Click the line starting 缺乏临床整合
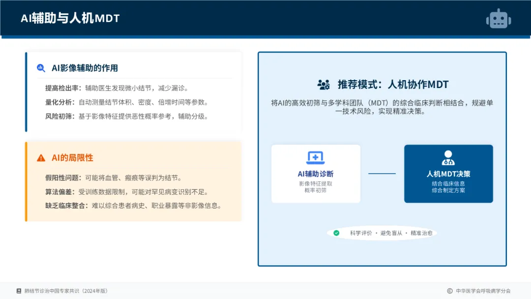 (133, 206)
